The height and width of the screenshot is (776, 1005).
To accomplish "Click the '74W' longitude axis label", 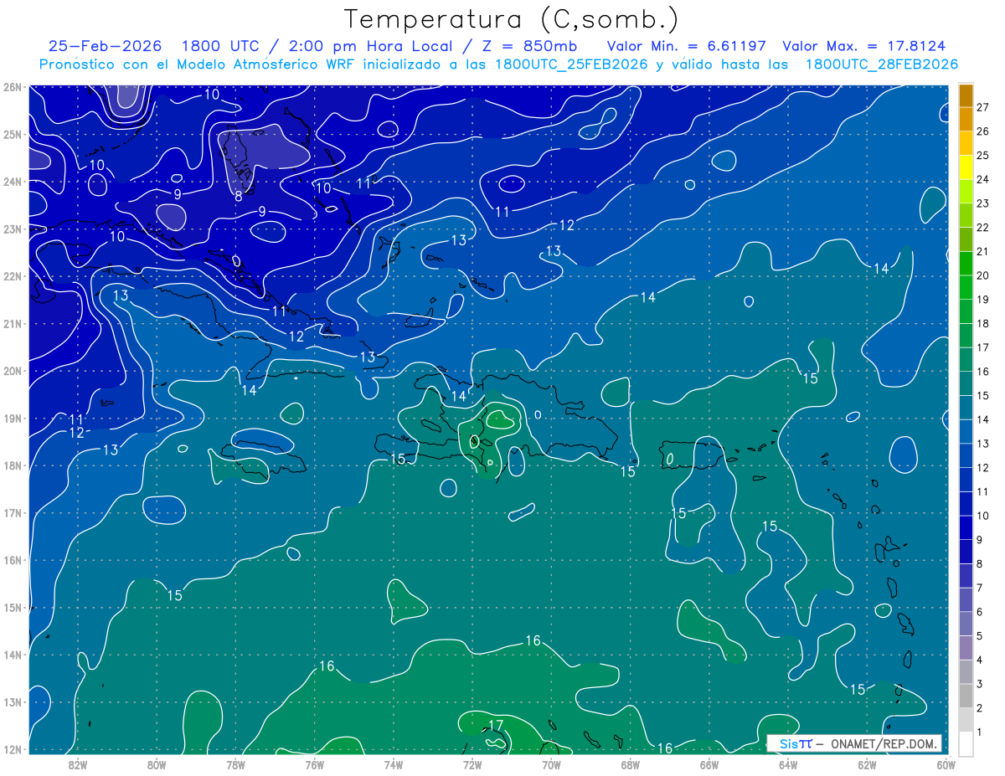I will [x=393, y=764].
